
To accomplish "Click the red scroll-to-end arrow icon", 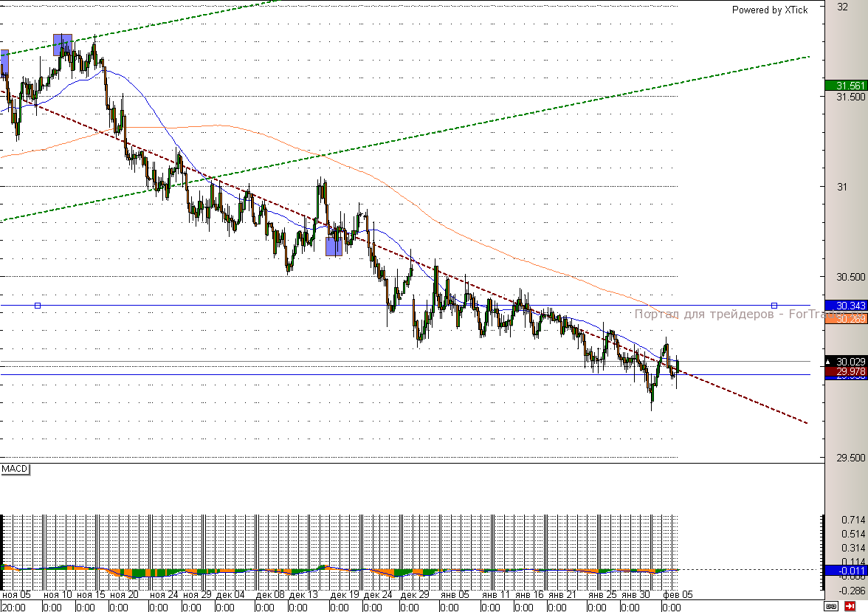I will (x=850, y=606).
